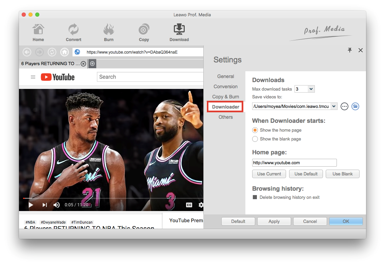Enable Delete browsing history on exit

[x=255, y=197]
